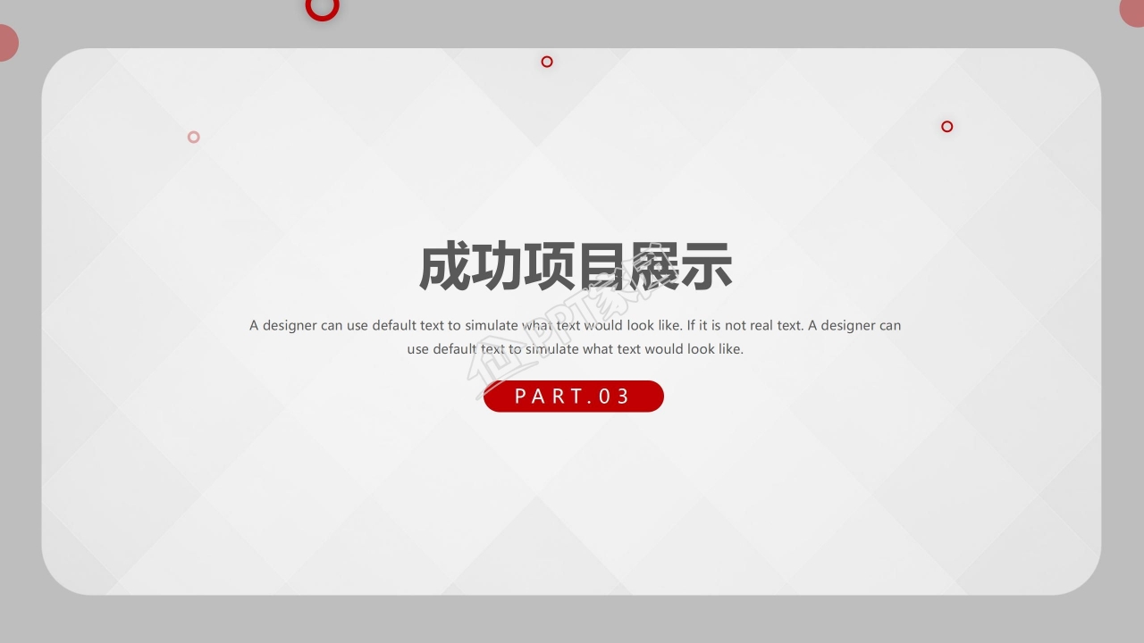The height and width of the screenshot is (643, 1144).
Task: Toggle the English paragraph selection
Action: pyautogui.click(x=575, y=337)
